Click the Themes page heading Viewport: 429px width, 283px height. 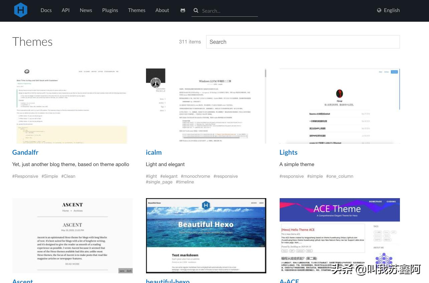pos(32,42)
